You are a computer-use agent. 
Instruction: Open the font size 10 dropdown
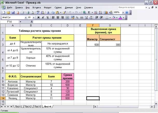coord(34,18)
